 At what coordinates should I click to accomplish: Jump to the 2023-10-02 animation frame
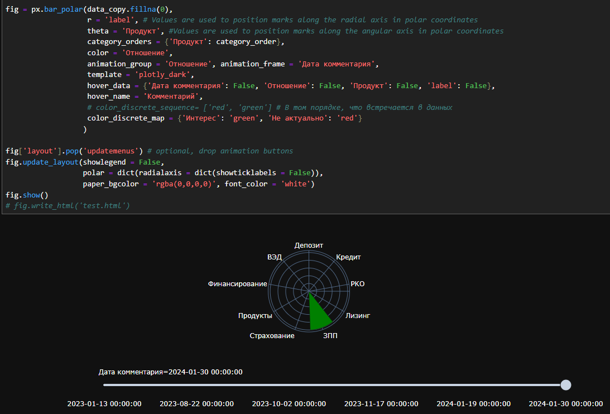tap(289, 403)
